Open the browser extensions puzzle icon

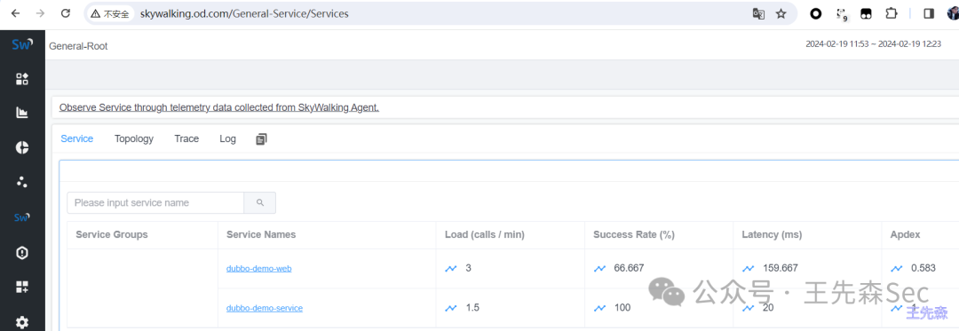(x=892, y=13)
